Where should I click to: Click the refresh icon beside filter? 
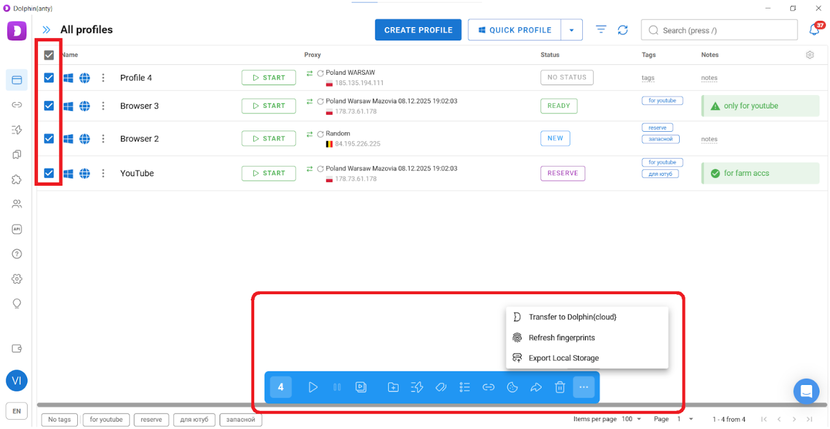point(623,30)
